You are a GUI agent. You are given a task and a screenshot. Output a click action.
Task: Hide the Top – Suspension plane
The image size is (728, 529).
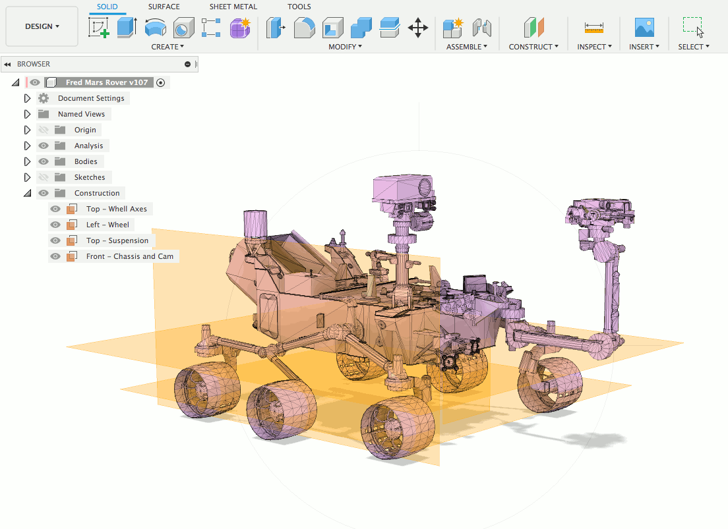click(55, 240)
